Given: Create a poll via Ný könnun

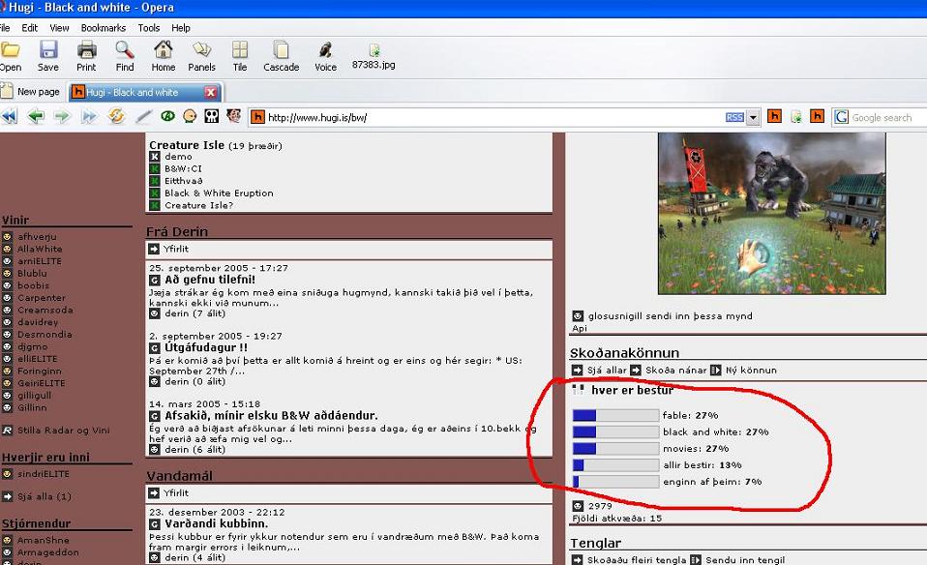Looking at the screenshot, I should click(x=751, y=371).
